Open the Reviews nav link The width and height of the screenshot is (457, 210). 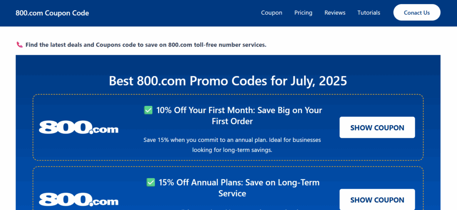pos(335,13)
